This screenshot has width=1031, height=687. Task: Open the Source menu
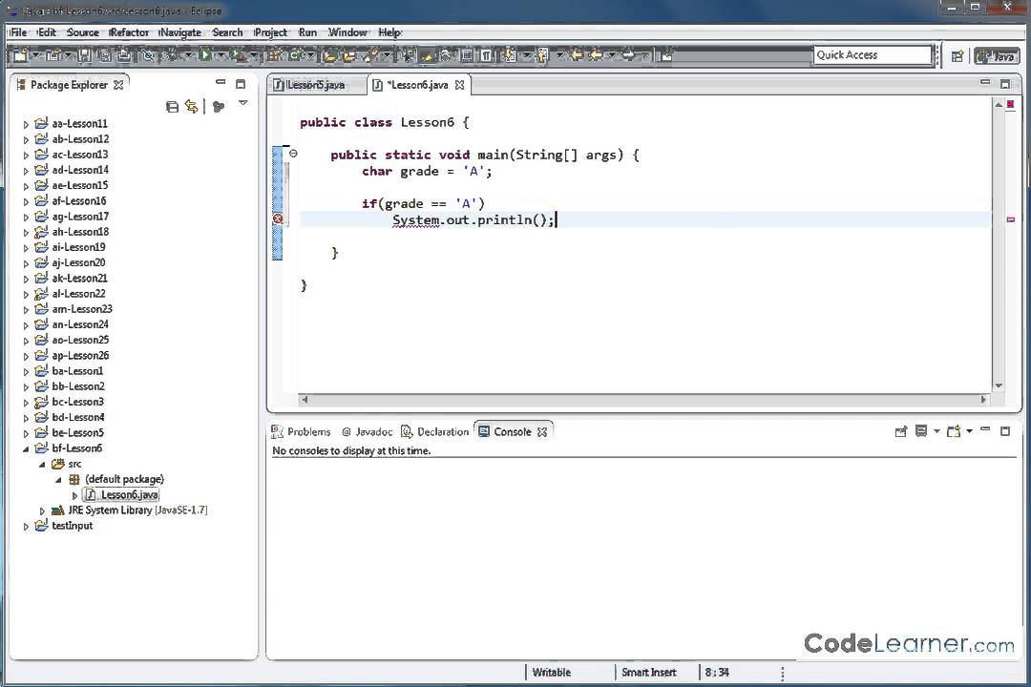(83, 32)
